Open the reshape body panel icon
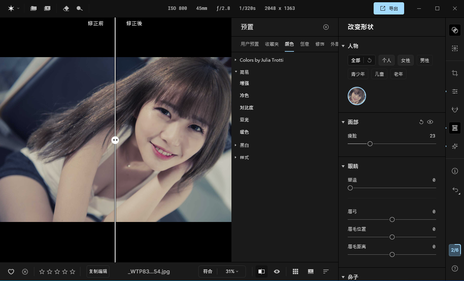 (x=454, y=128)
